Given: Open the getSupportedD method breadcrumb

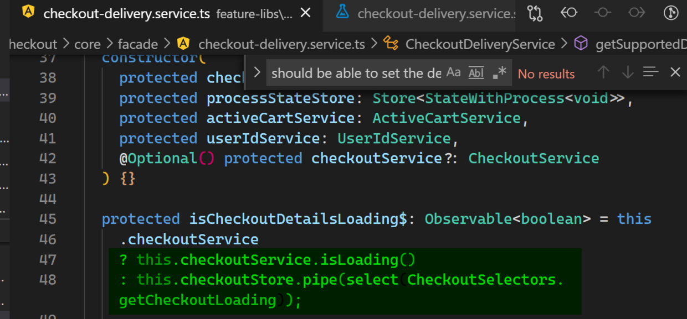Looking at the screenshot, I should tap(641, 44).
